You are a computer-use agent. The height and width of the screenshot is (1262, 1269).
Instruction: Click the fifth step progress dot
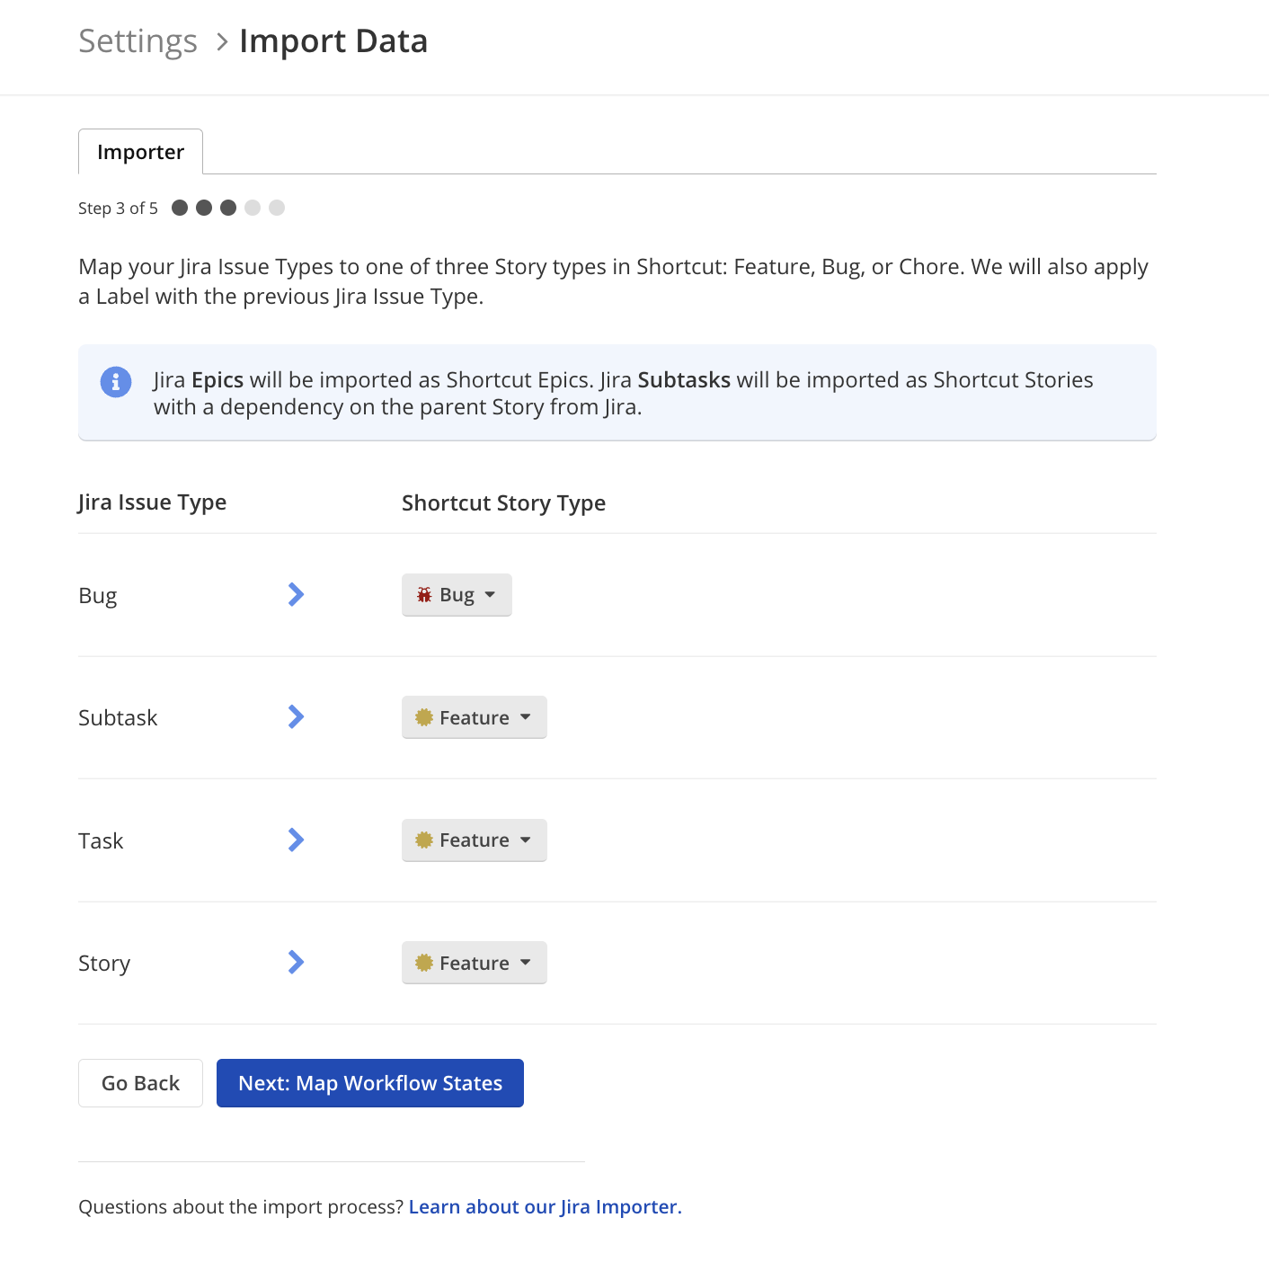[x=277, y=208]
